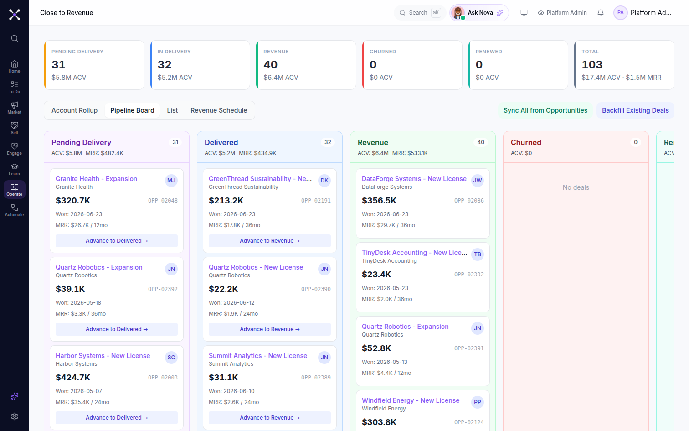Open Automate section in sidebar
The width and height of the screenshot is (689, 431).
(15, 210)
